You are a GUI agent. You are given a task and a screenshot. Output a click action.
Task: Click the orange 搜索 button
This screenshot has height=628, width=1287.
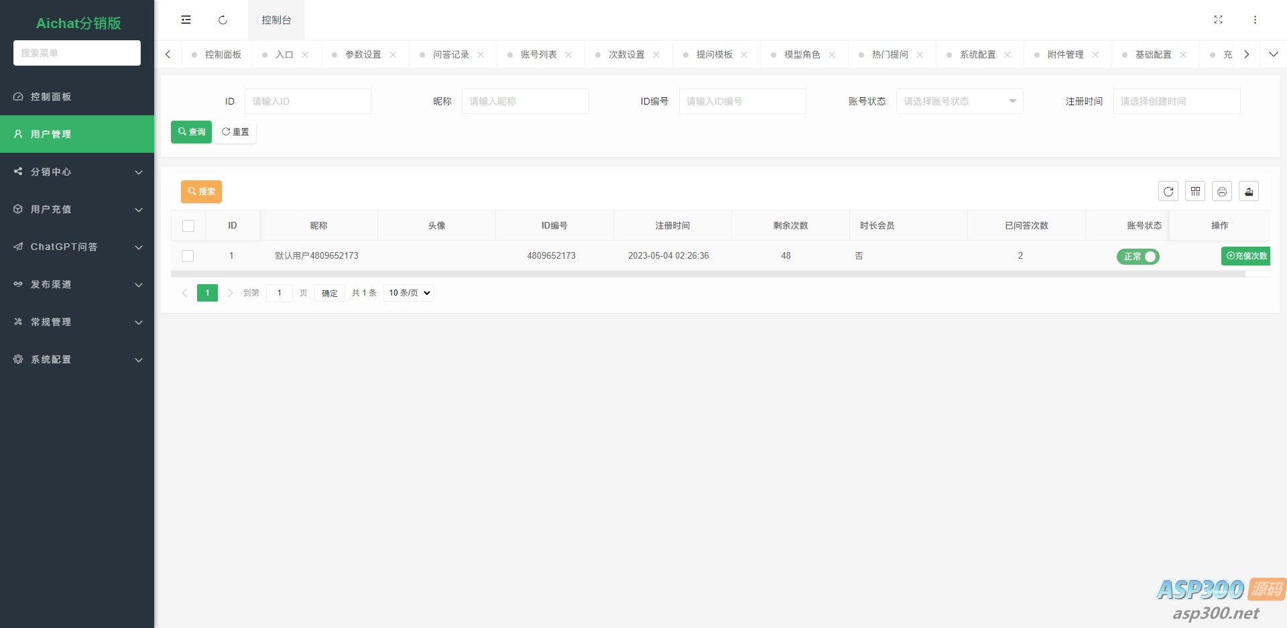point(201,192)
